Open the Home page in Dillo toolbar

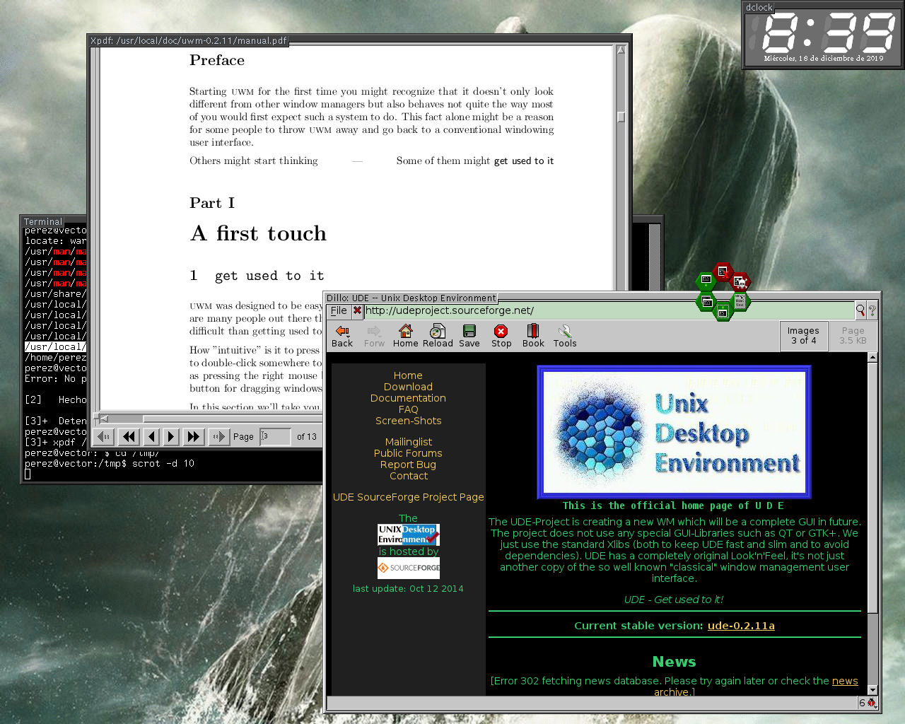[x=405, y=336]
